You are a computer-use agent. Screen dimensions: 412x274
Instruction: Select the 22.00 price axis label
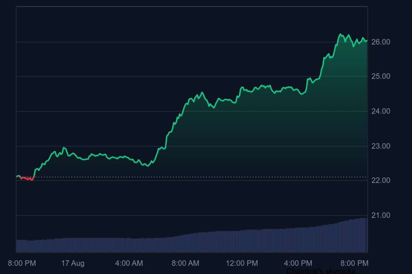(x=381, y=181)
